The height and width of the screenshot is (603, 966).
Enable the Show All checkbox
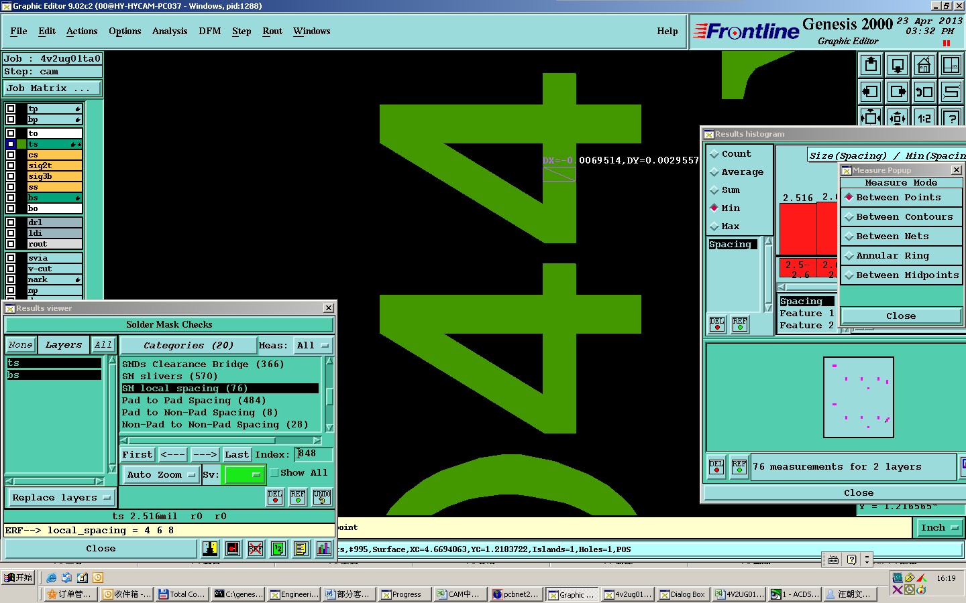coord(274,473)
